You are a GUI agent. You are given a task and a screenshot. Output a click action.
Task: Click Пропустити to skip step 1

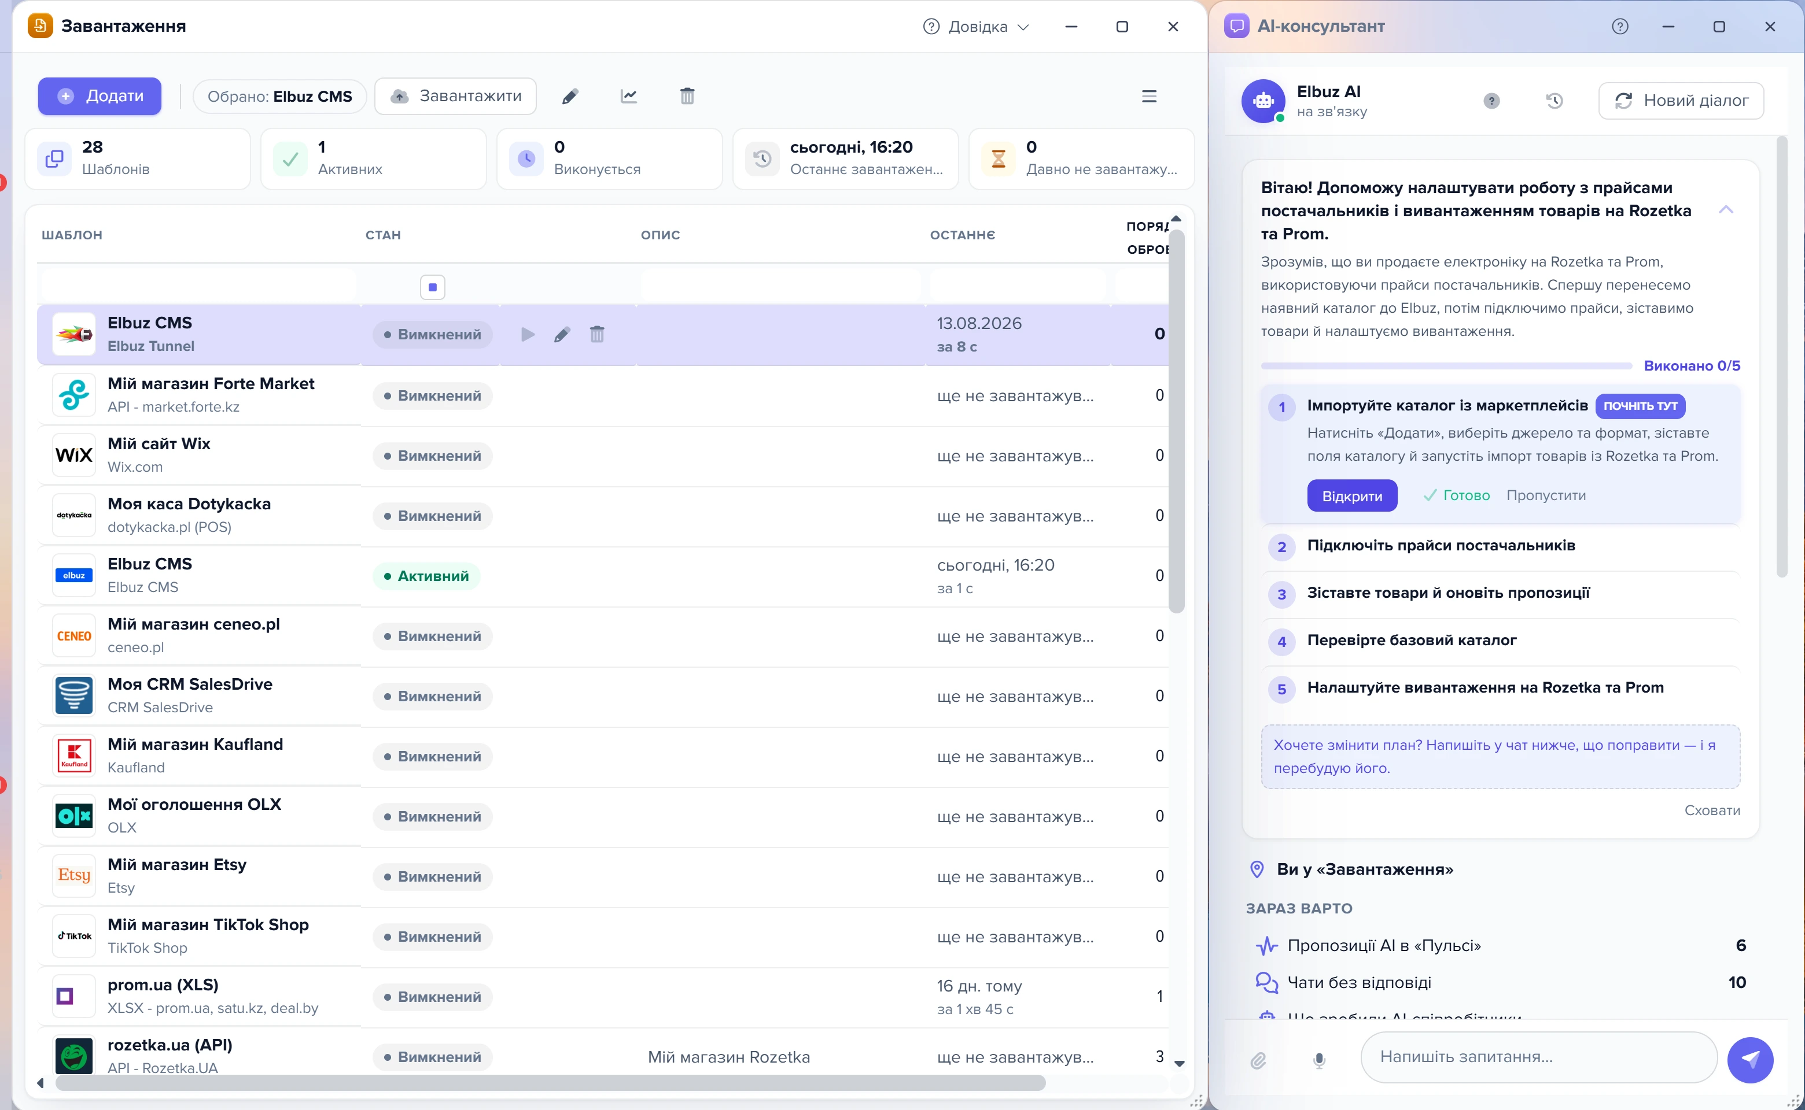(x=1546, y=495)
